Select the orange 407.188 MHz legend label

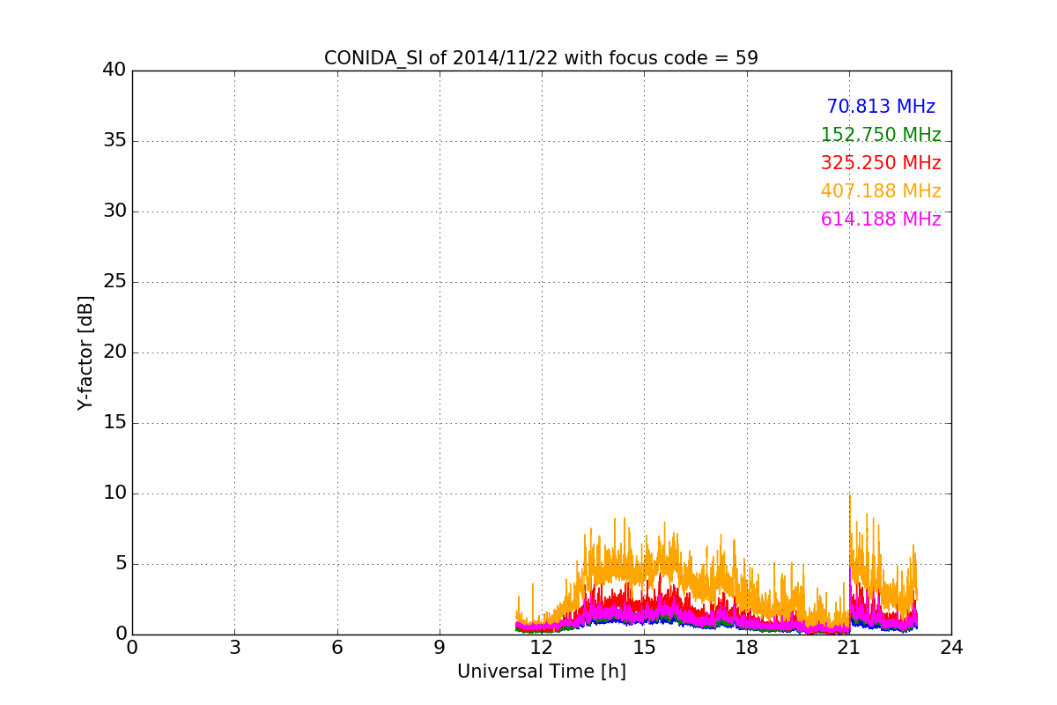881,191
